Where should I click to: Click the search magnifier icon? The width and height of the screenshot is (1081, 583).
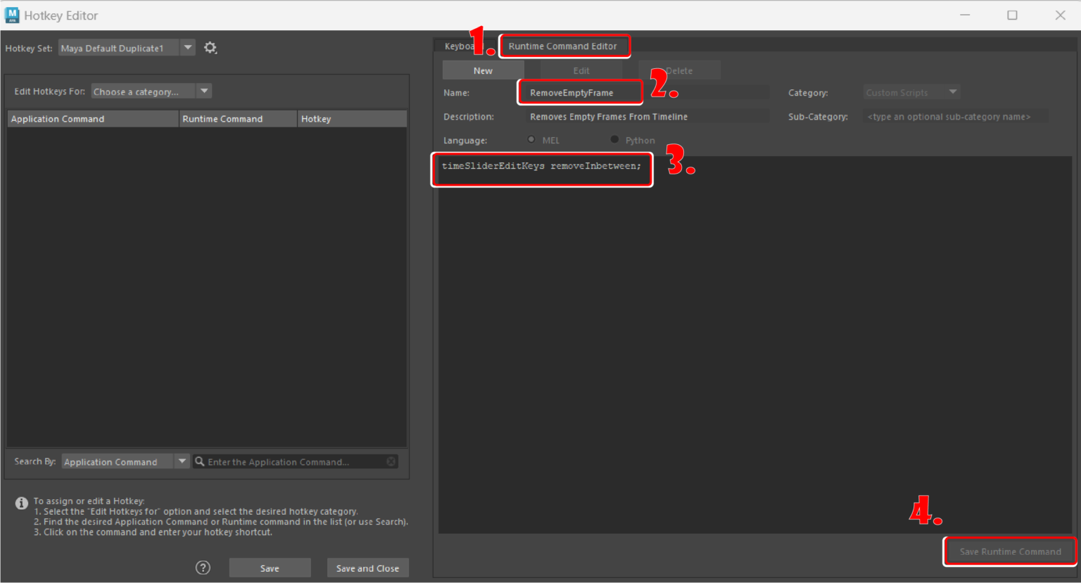coord(200,461)
